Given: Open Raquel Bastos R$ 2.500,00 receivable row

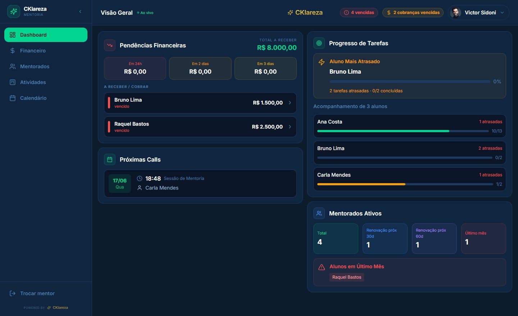Looking at the screenshot, I should point(200,127).
